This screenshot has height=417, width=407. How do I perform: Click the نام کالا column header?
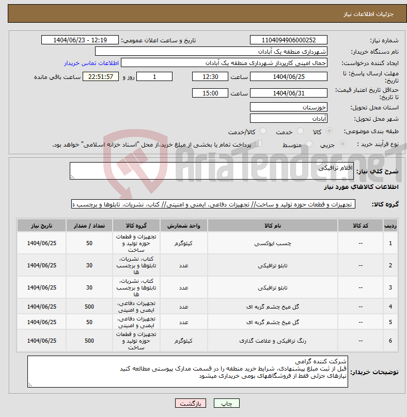[273, 226]
